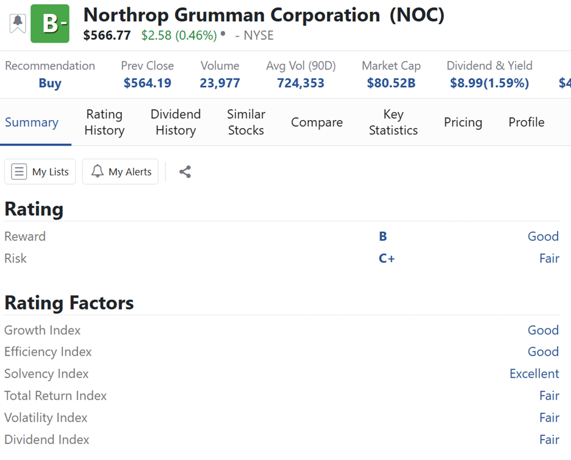The width and height of the screenshot is (571, 460).
Task: Click the Excellent Solvency Index rating
Action: click(x=534, y=374)
